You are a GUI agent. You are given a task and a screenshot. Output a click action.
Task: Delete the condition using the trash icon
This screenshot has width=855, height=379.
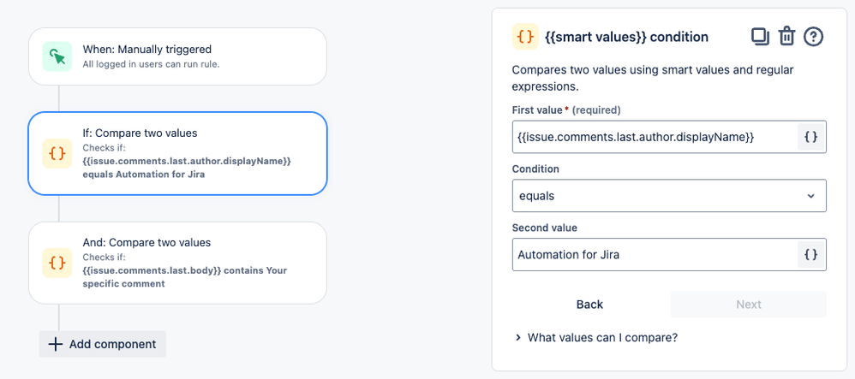coord(786,37)
